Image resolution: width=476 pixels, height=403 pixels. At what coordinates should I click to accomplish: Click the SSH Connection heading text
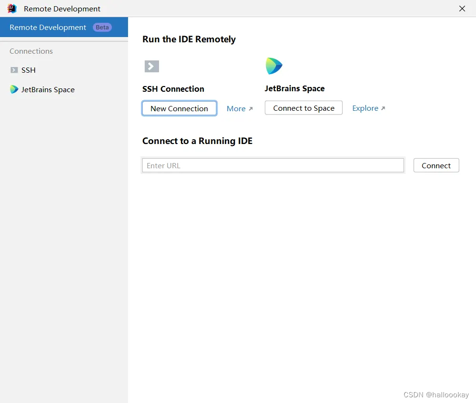point(173,89)
